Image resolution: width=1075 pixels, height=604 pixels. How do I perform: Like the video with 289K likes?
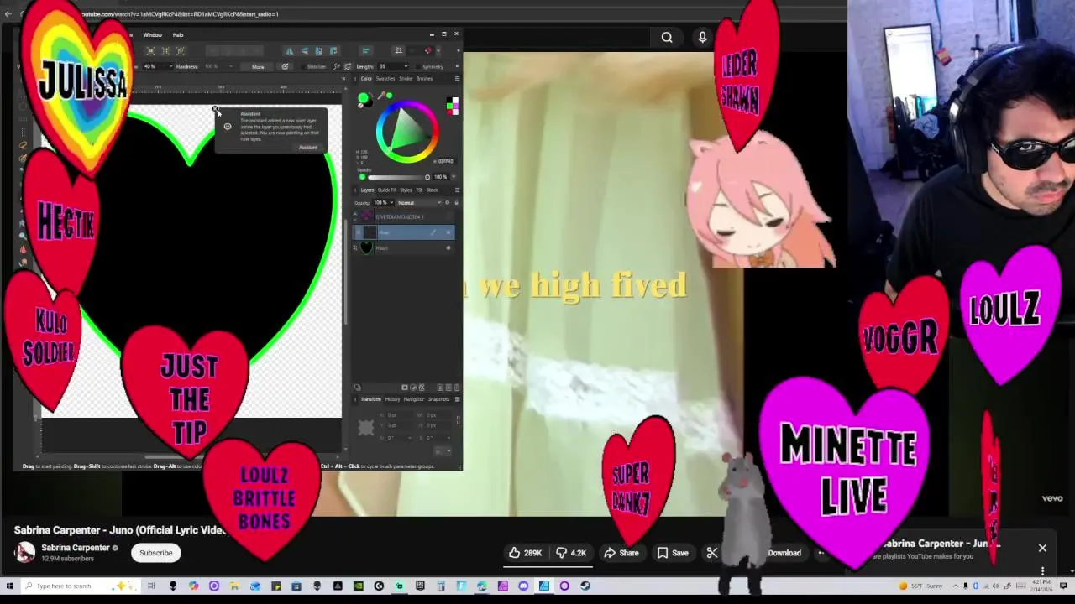(x=525, y=553)
